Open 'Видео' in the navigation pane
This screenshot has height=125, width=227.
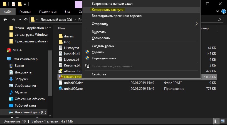19,66
